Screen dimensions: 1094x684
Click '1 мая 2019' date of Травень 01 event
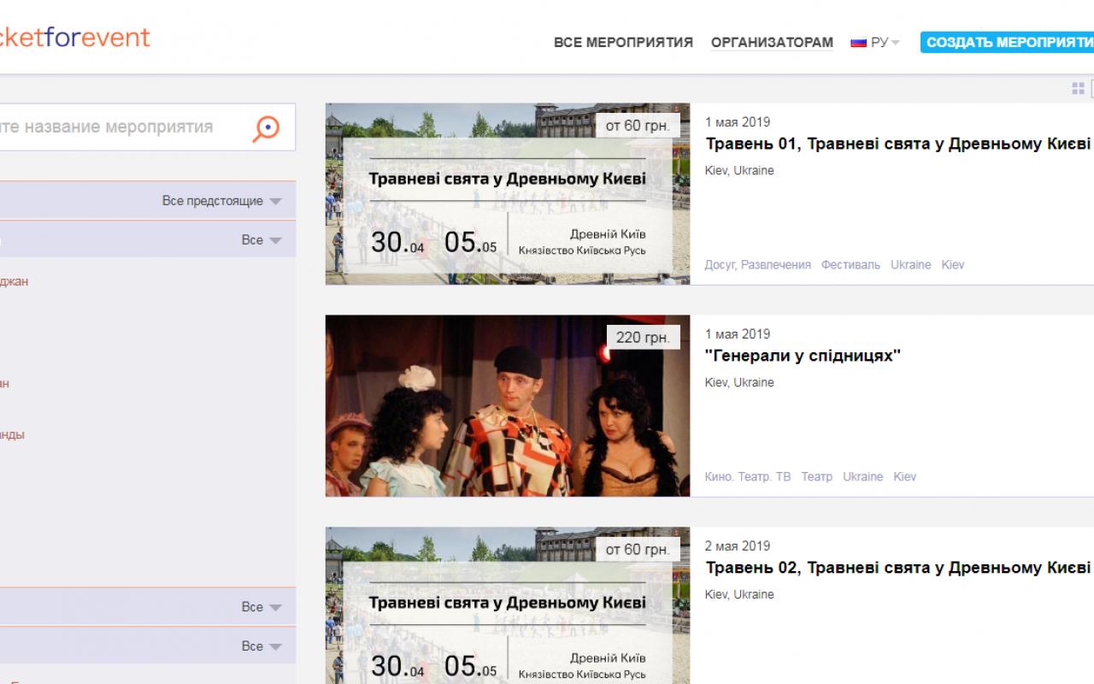pyautogui.click(x=738, y=122)
